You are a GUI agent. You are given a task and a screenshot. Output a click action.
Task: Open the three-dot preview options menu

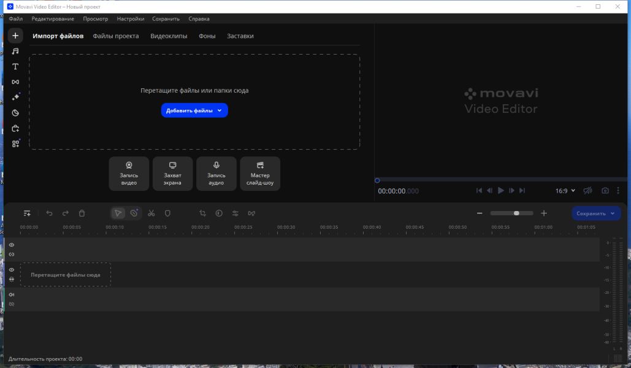pyautogui.click(x=618, y=191)
